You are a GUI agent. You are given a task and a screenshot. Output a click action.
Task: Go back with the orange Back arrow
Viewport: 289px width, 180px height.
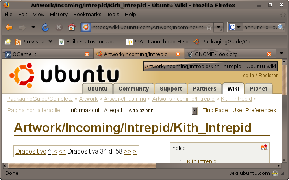(x=9, y=28)
